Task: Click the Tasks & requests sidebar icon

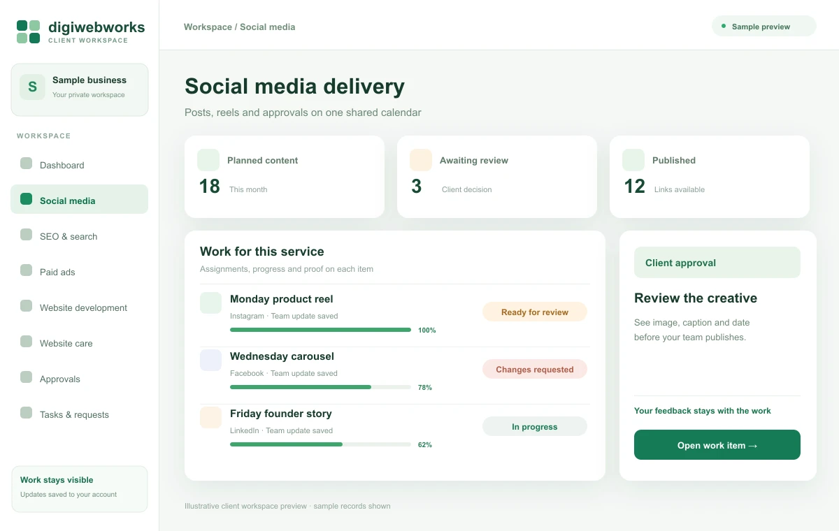Action: [26, 413]
